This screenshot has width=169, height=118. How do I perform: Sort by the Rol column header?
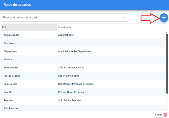tap(29, 27)
